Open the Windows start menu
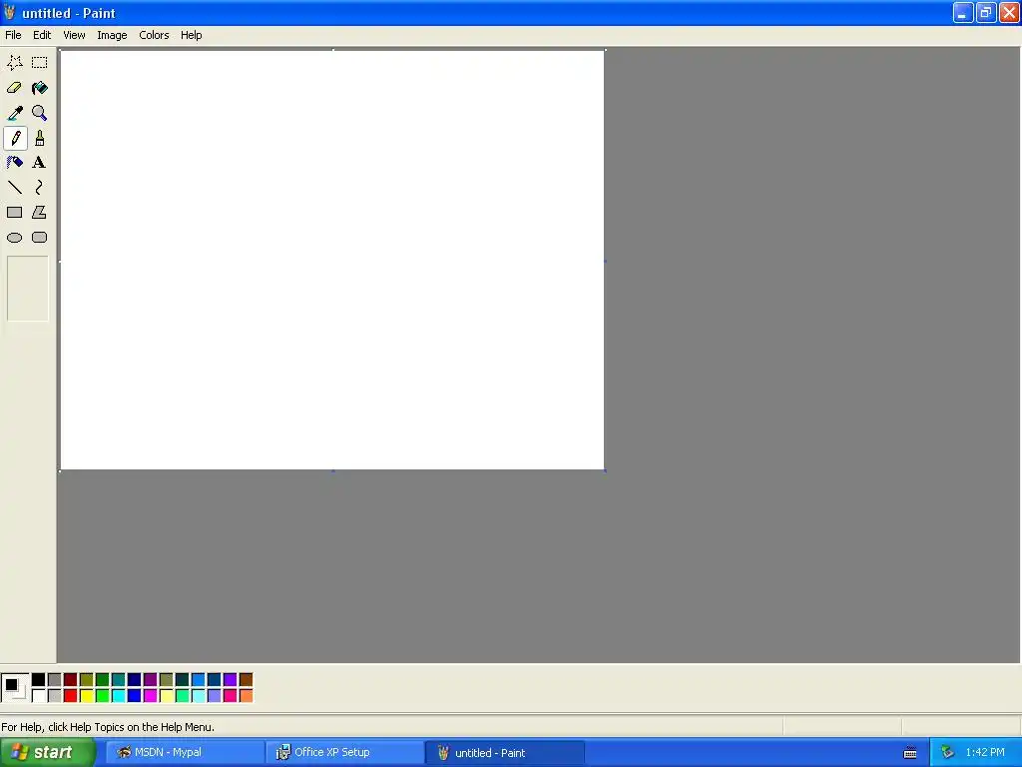Image resolution: width=1022 pixels, height=767 pixels. 47,753
